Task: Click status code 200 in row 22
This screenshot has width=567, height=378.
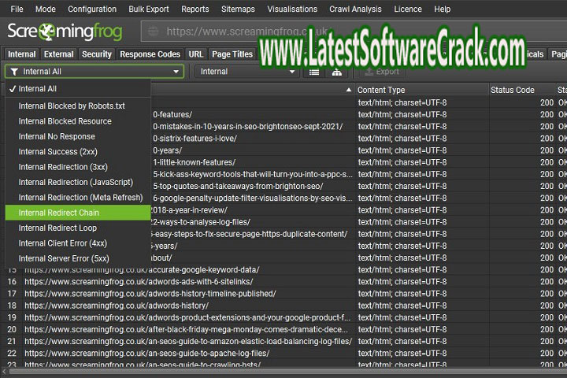Action: pos(547,354)
